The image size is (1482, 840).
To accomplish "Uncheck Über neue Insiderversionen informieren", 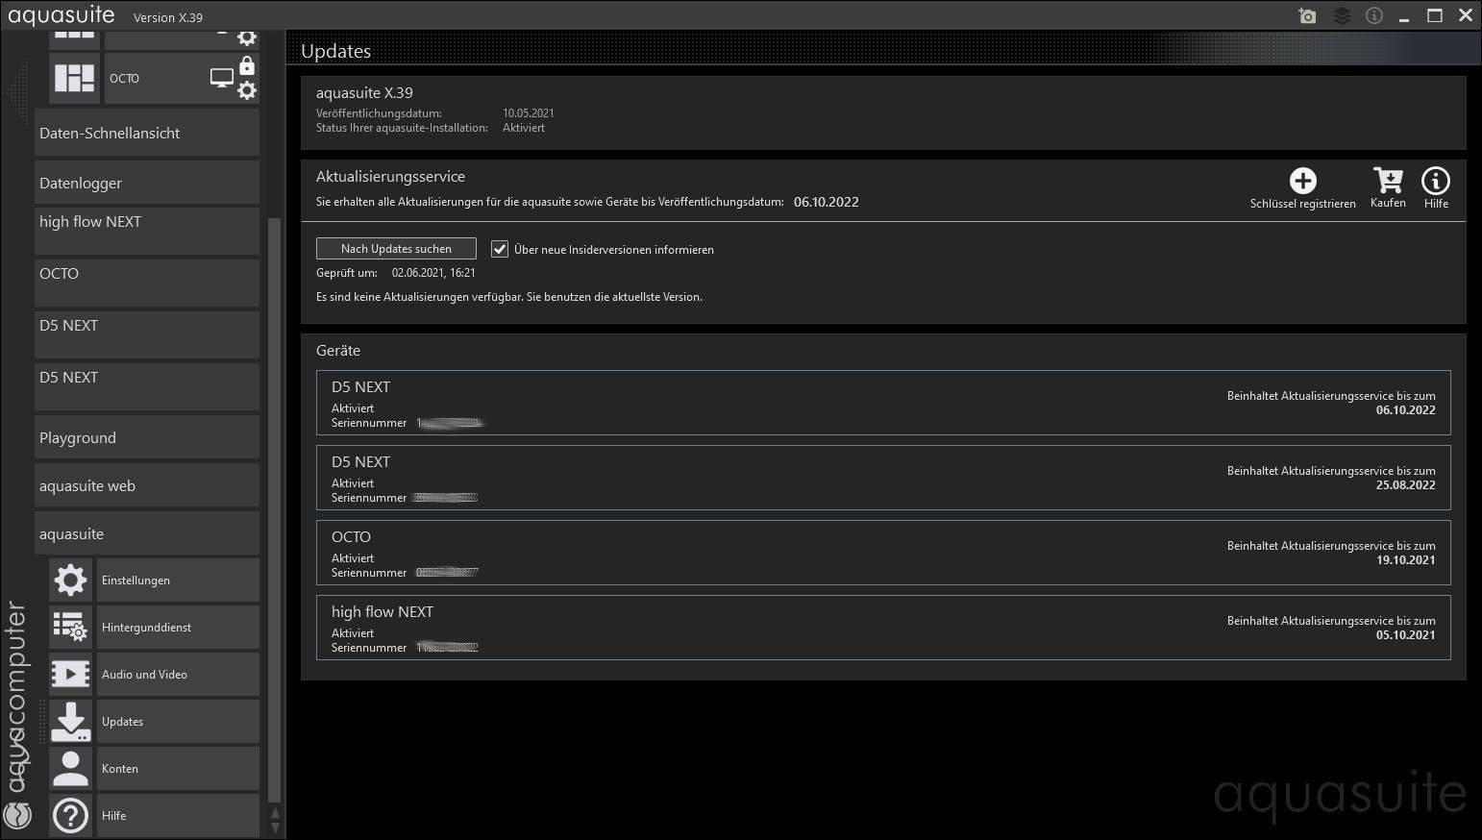I will point(500,249).
